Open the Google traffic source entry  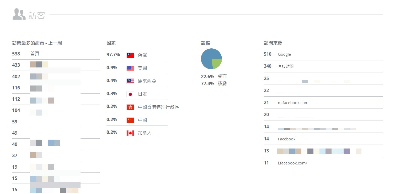pyautogui.click(x=284, y=54)
